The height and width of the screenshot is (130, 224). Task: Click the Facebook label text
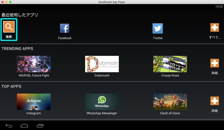point(65,38)
